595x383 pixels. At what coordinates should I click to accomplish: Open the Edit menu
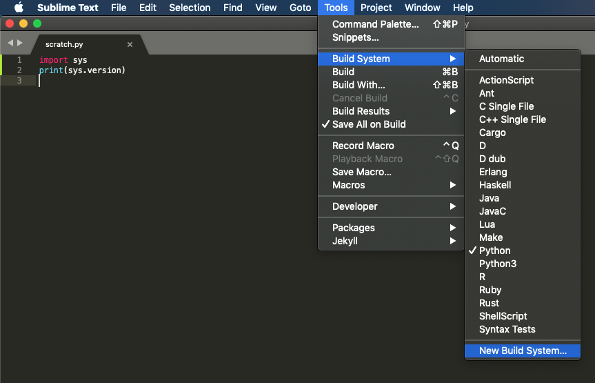pos(148,8)
